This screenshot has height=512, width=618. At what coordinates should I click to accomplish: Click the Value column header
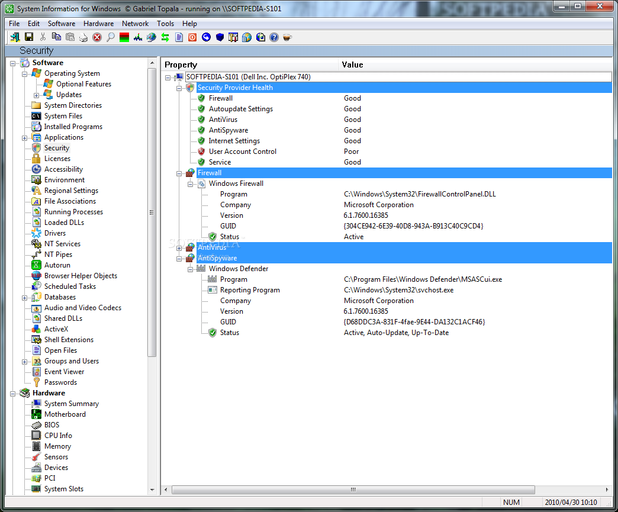(x=475, y=65)
